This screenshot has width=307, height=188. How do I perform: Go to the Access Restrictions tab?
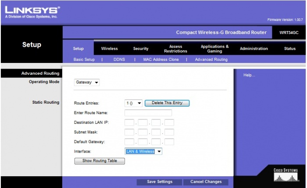coord(175,49)
